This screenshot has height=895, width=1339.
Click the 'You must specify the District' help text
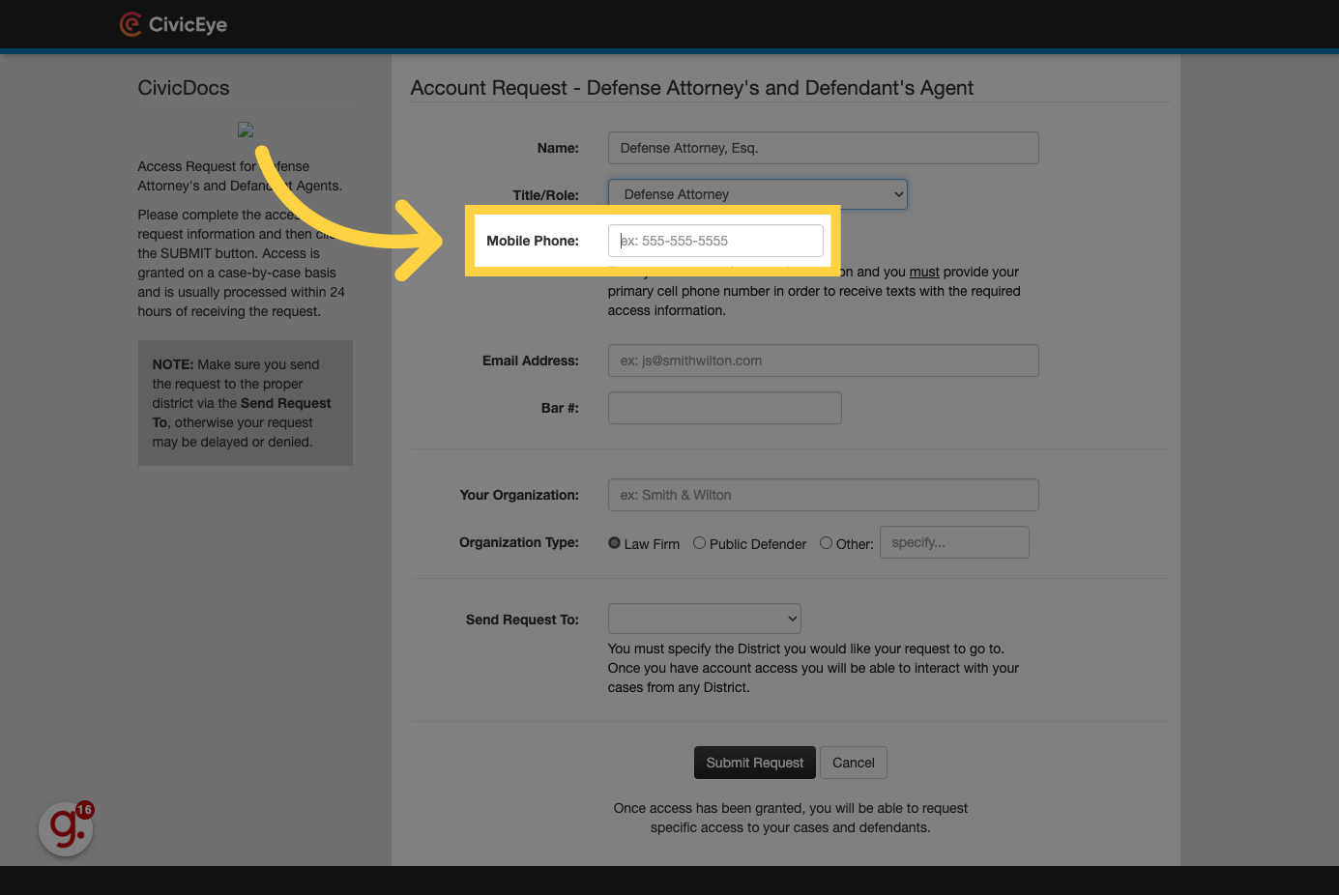(x=813, y=668)
